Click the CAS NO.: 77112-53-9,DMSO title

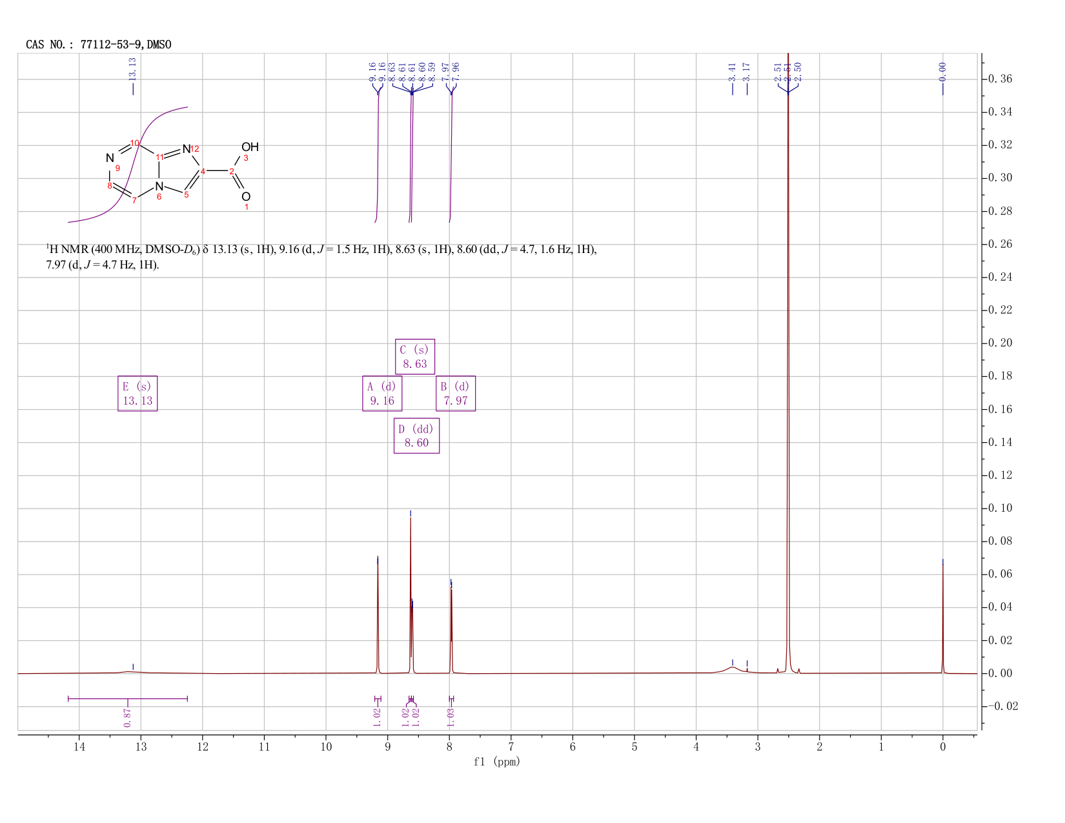click(99, 45)
